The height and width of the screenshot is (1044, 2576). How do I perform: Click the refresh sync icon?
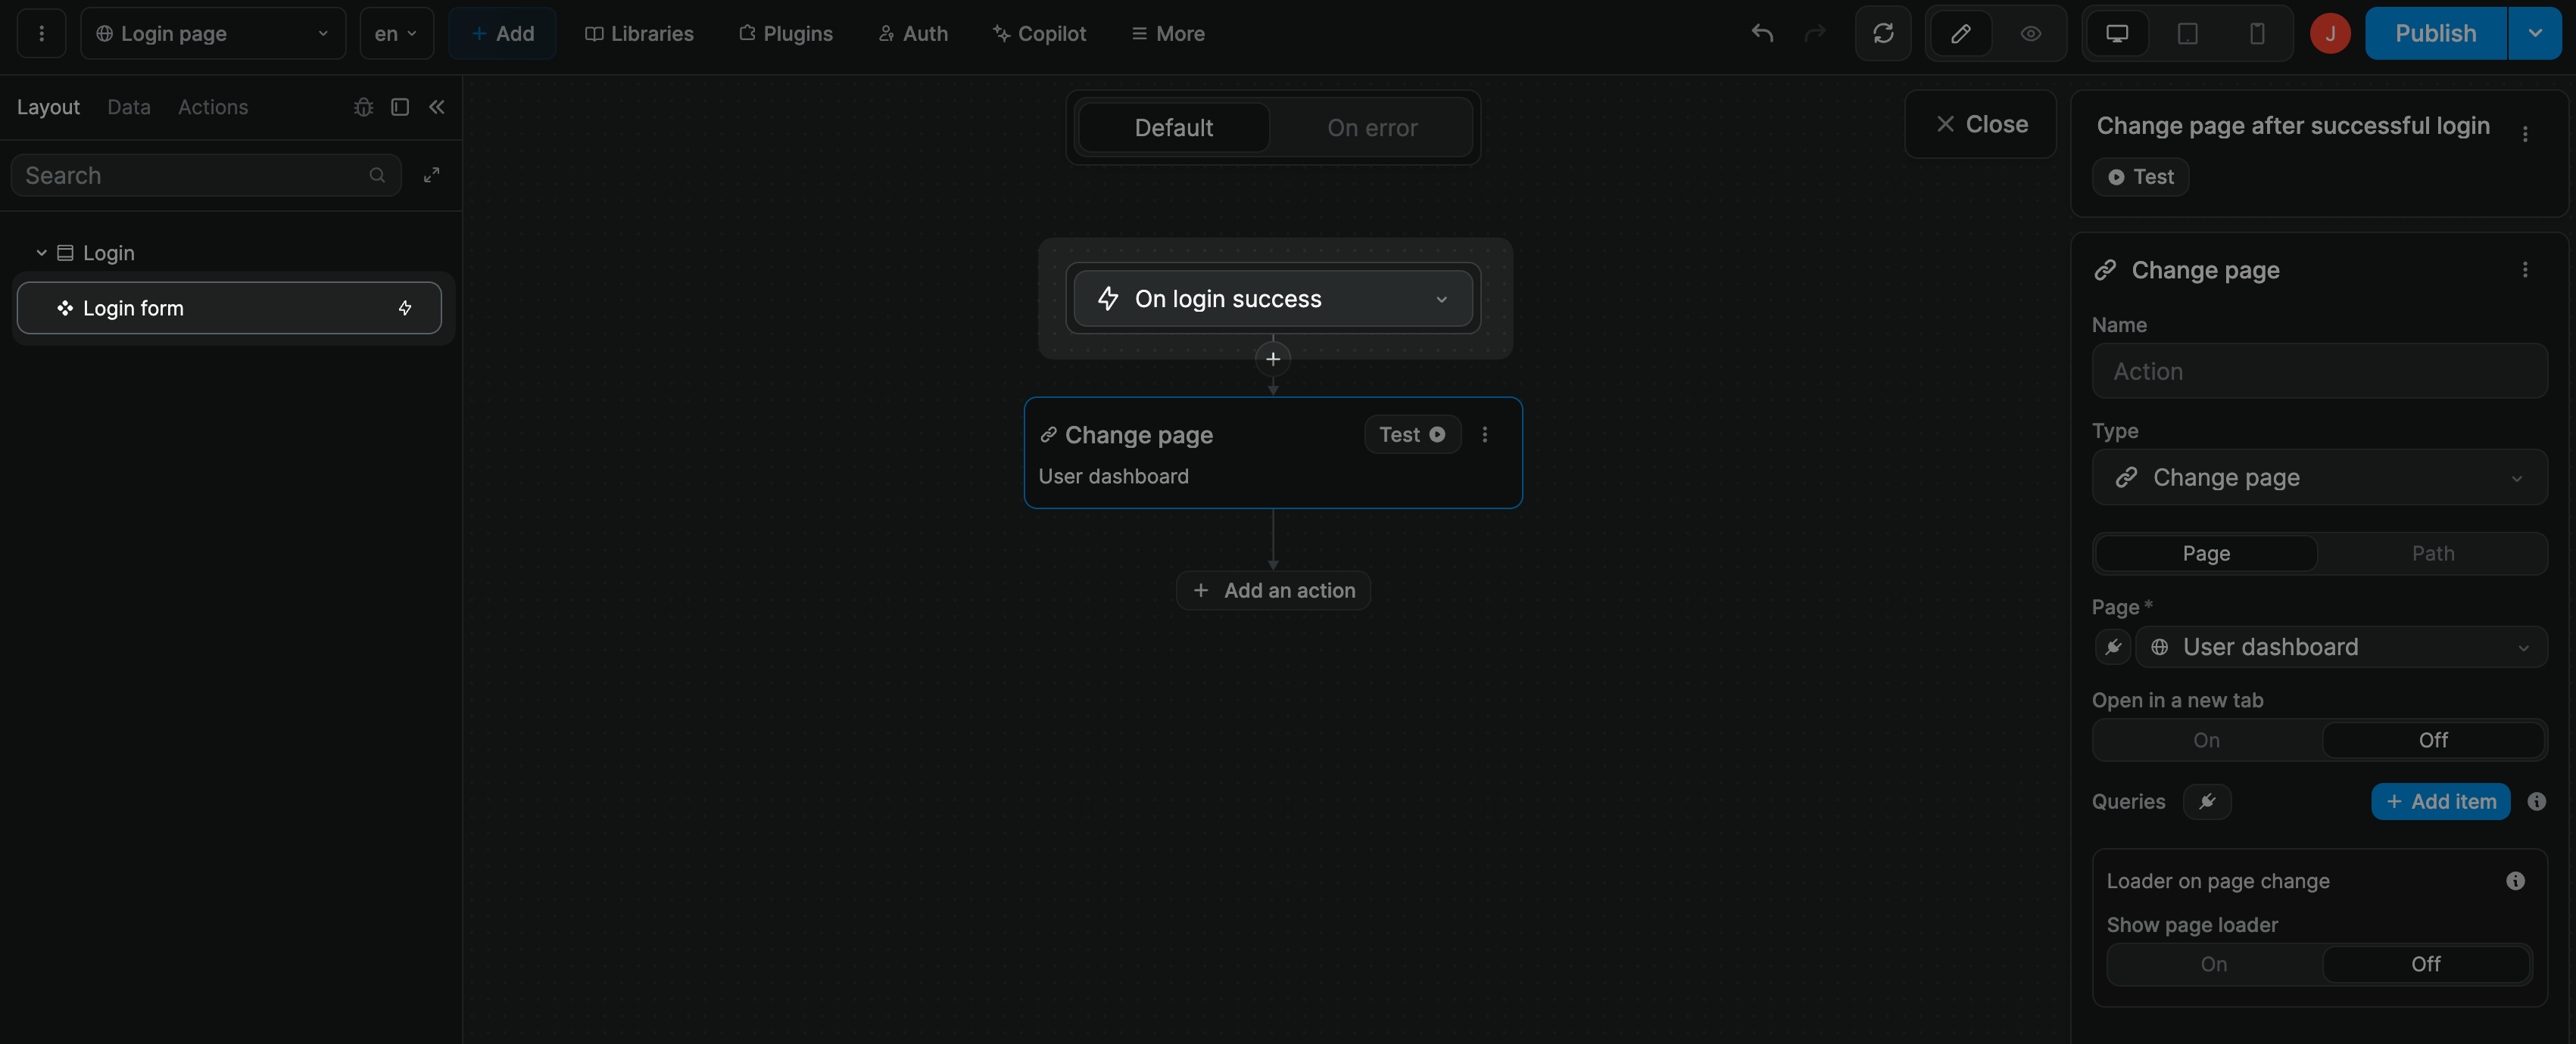[1884, 33]
